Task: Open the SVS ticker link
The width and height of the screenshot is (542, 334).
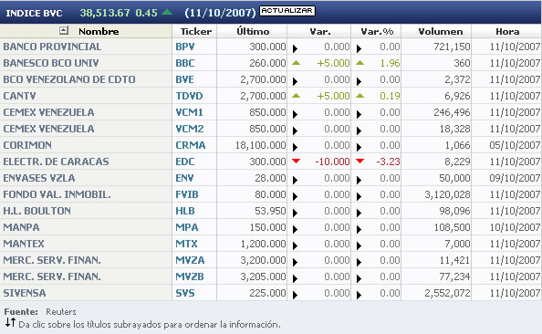Action: (185, 293)
